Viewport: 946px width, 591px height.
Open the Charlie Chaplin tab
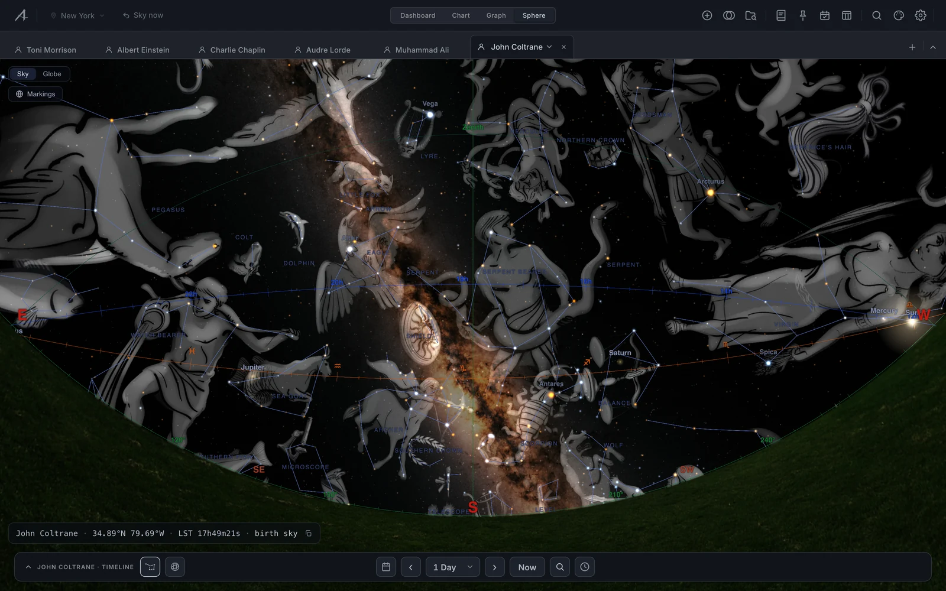click(232, 50)
